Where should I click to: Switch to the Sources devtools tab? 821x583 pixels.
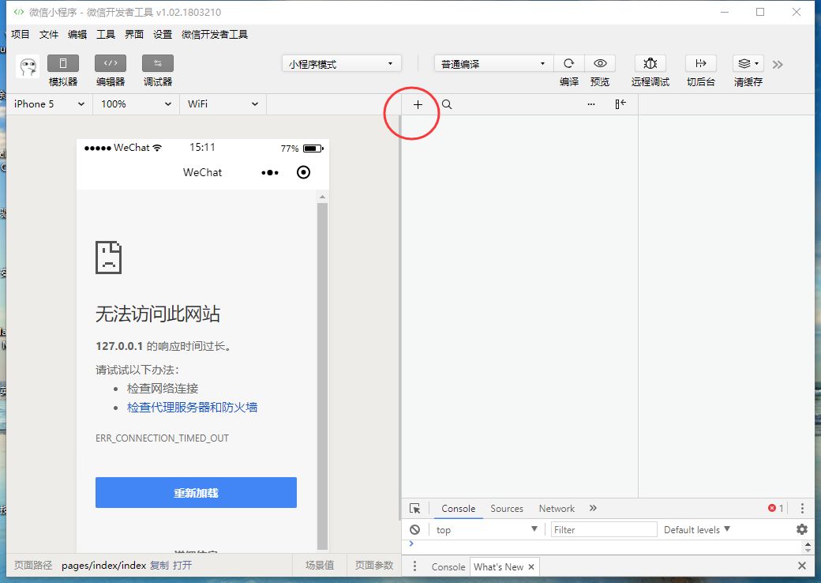click(507, 509)
